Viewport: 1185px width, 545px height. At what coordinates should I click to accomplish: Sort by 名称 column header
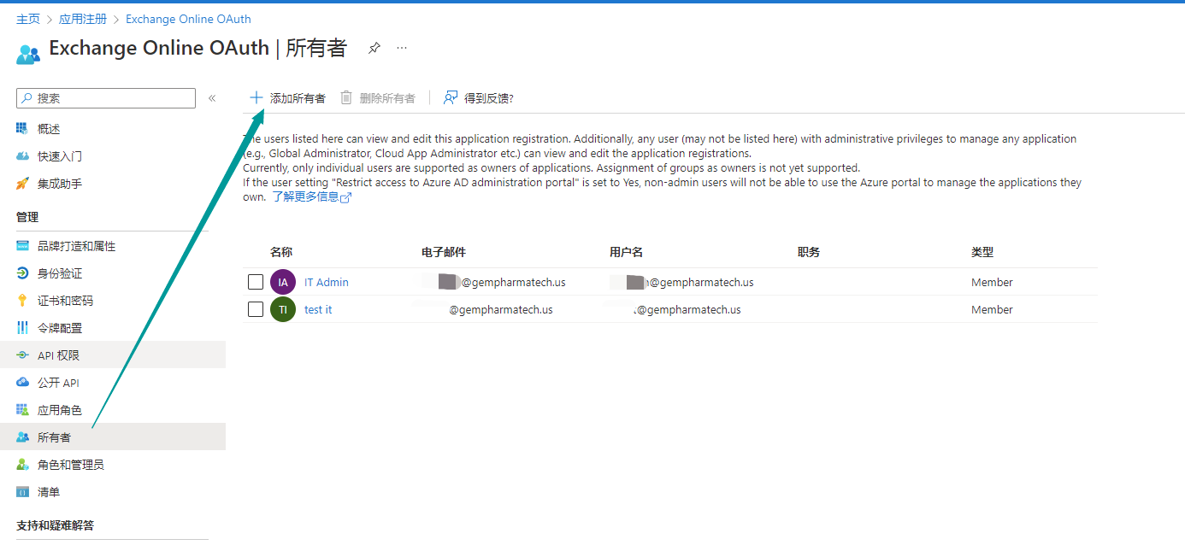pyautogui.click(x=281, y=252)
